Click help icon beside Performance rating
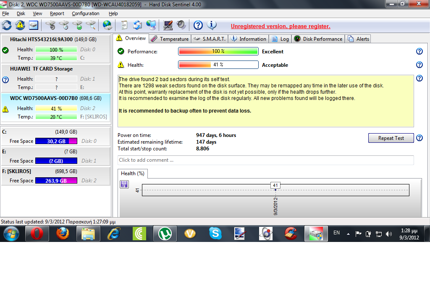 (420, 51)
